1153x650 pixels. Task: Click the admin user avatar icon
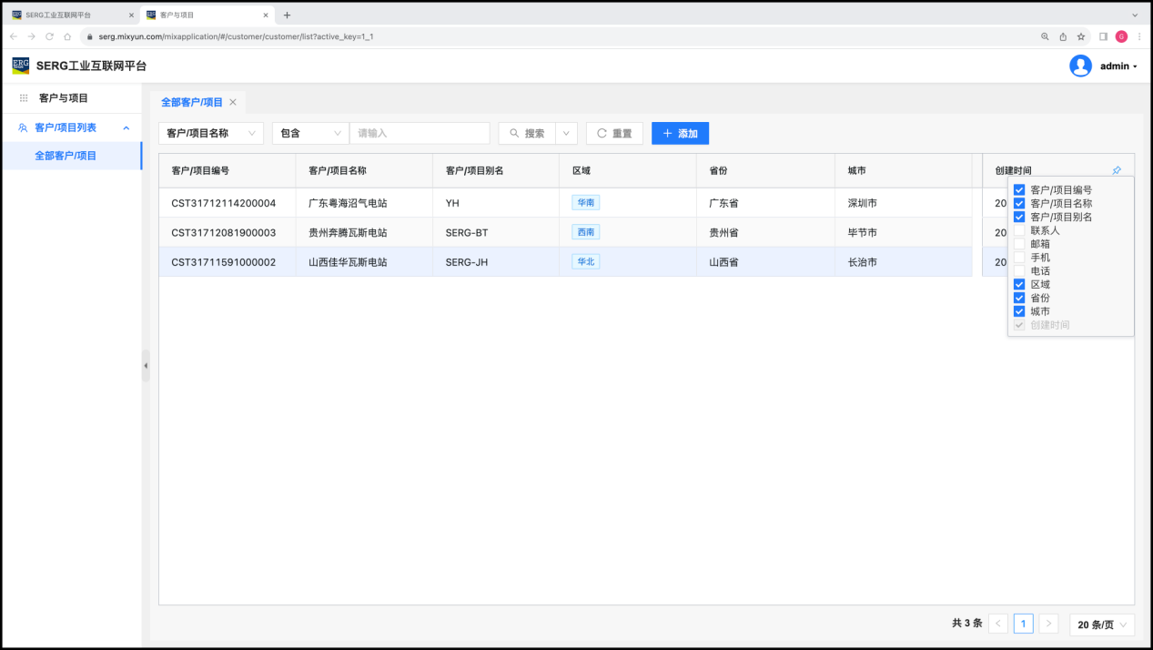pos(1080,66)
